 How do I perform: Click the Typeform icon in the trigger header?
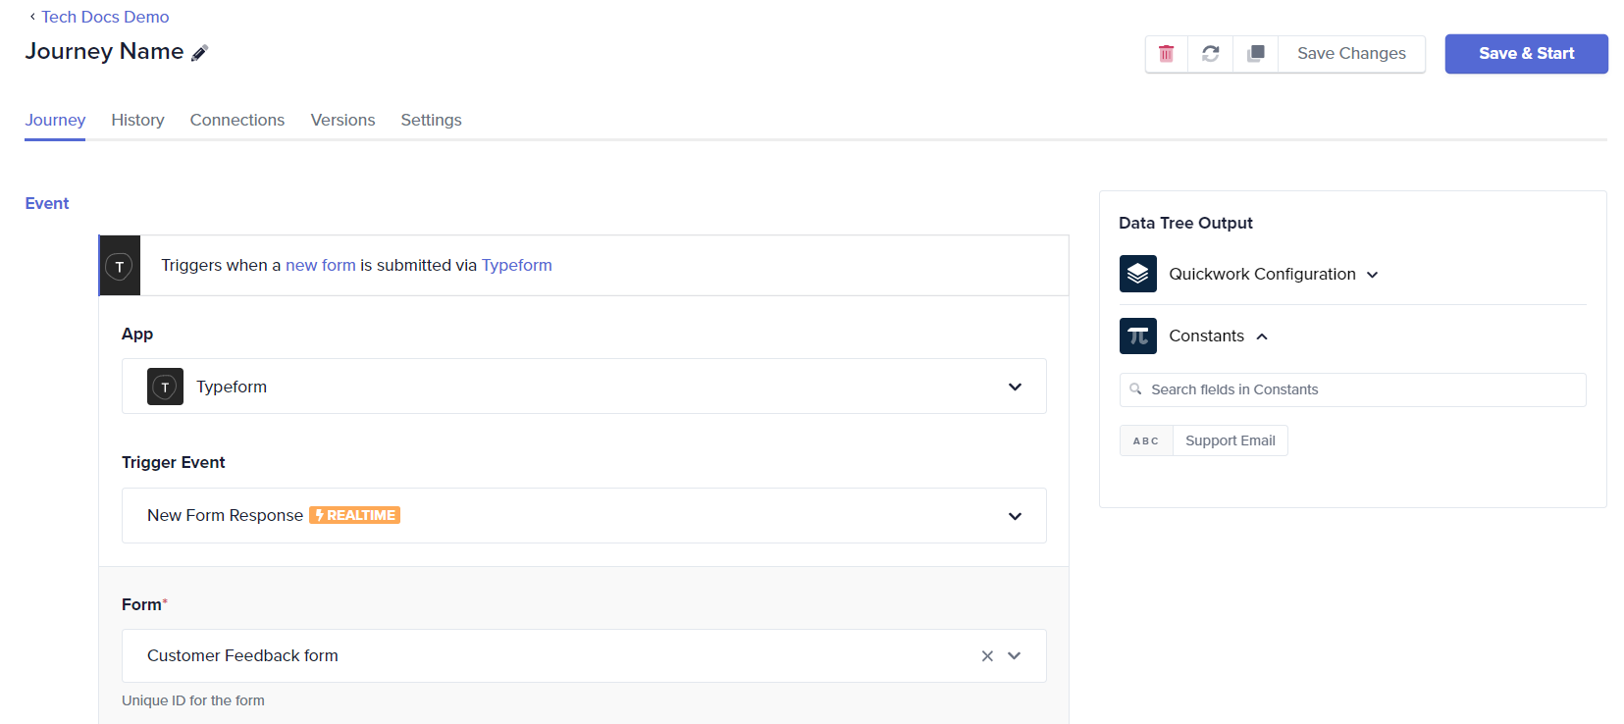coord(120,266)
